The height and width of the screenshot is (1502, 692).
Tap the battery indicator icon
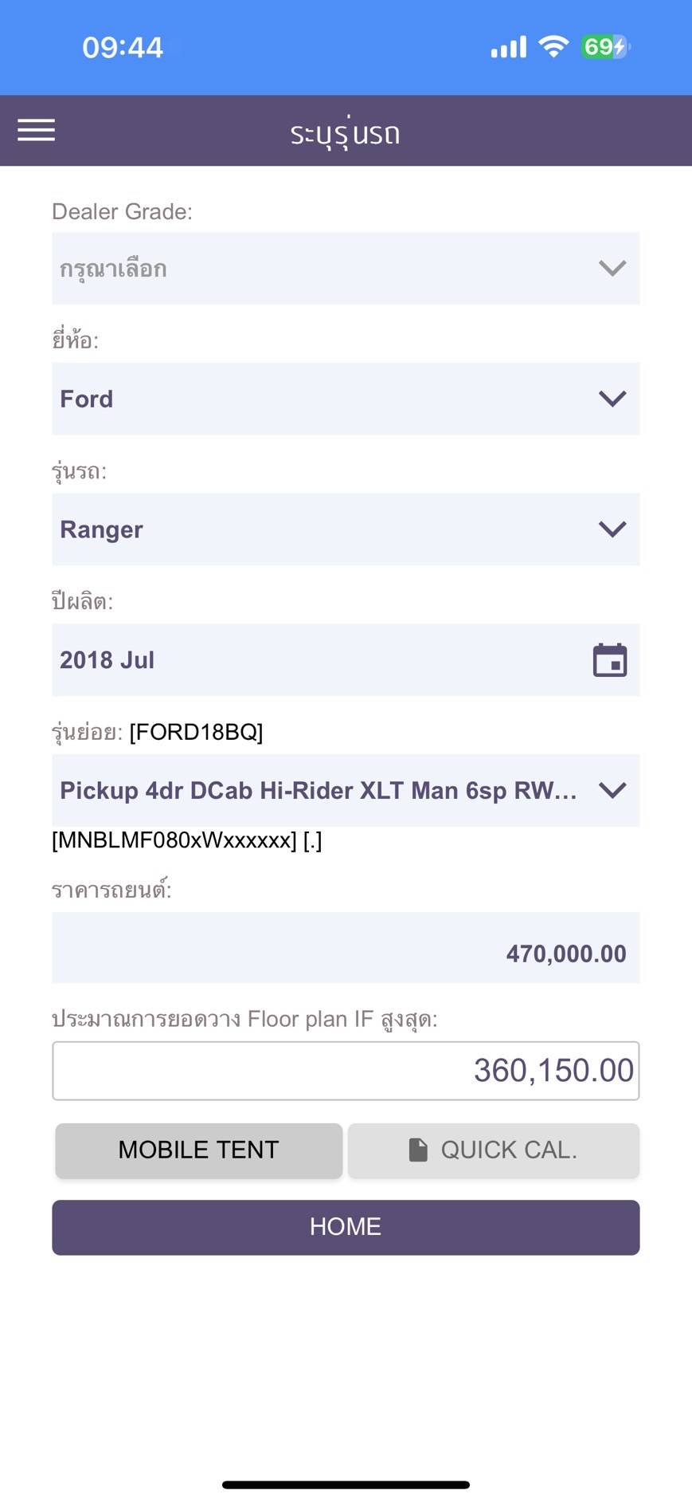click(605, 47)
